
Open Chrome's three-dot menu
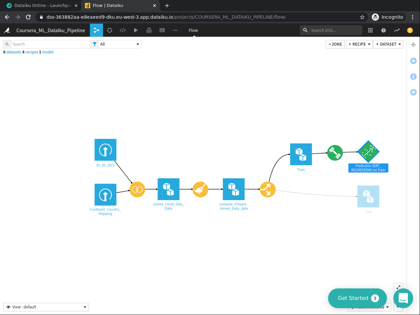point(413,17)
